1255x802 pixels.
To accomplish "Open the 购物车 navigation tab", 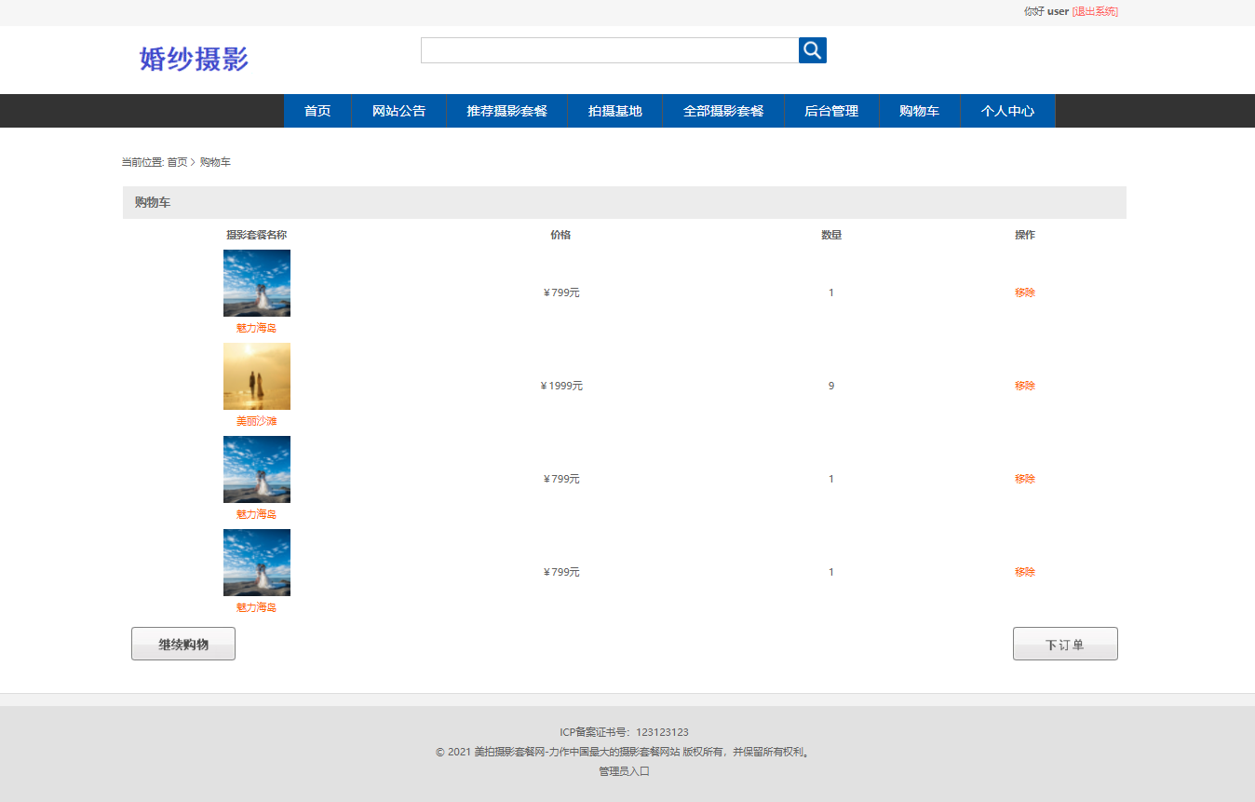I will (x=919, y=110).
